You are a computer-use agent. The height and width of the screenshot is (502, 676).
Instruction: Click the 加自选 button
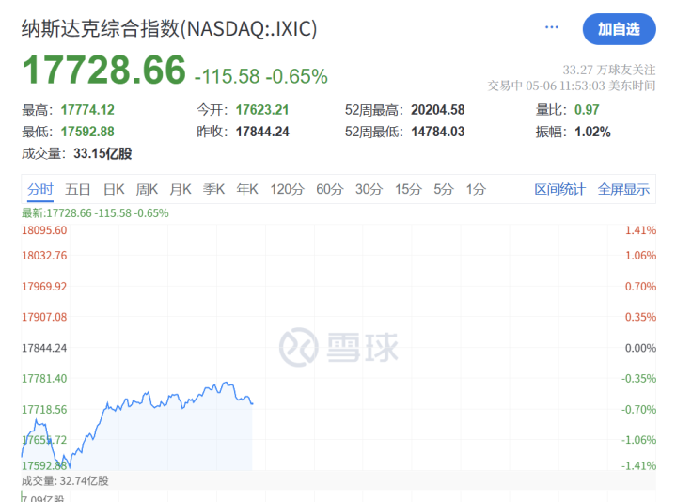pyautogui.click(x=619, y=29)
